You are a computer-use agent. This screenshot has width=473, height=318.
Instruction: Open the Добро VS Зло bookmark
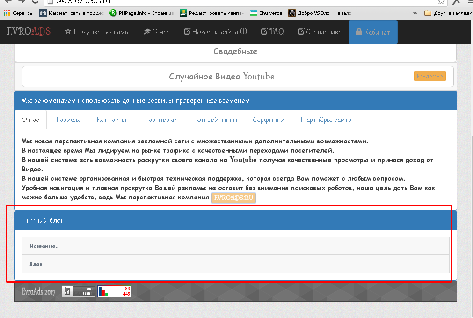click(320, 13)
